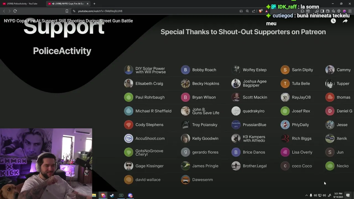
Task: Click the video title NYPD Cops Fire At Suspect
Action: point(68,21)
